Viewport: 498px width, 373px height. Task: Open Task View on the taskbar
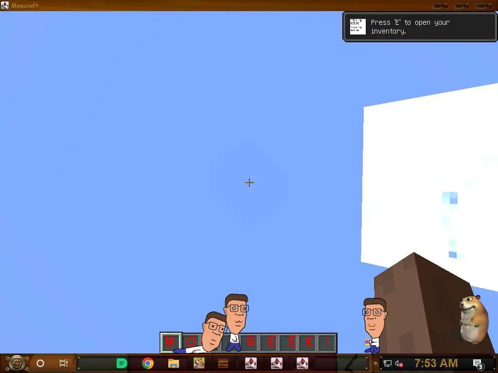(x=64, y=363)
